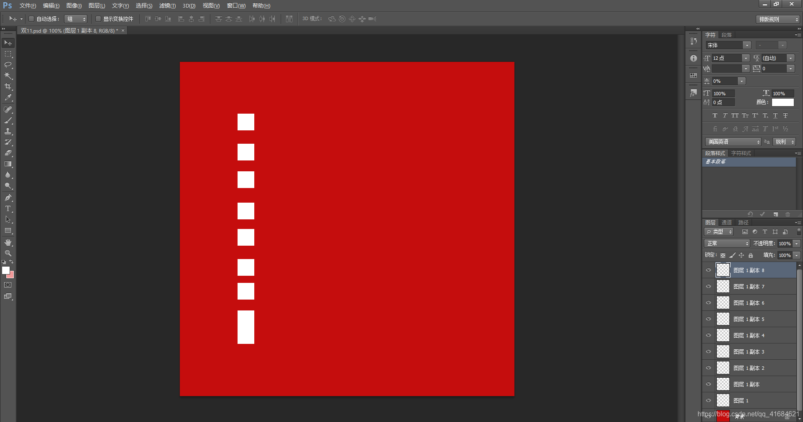This screenshot has height=422, width=803.
Task: Select the Brush tool
Action: (8, 120)
